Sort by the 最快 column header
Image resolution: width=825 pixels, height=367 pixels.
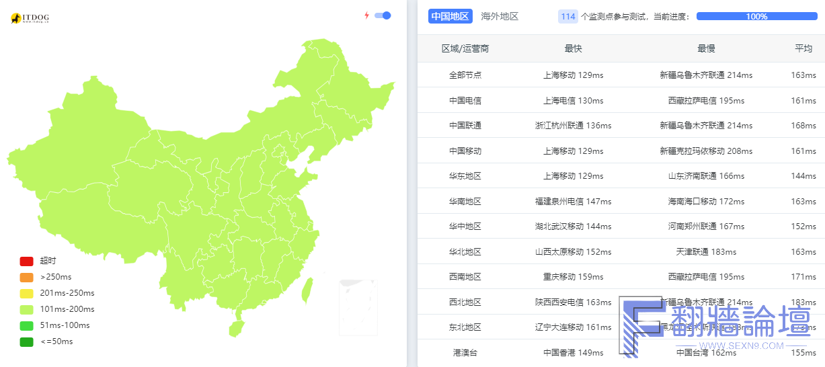coord(573,48)
